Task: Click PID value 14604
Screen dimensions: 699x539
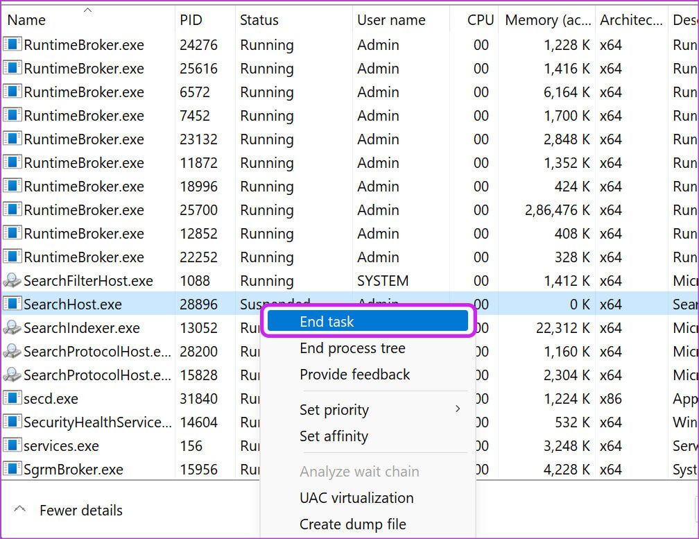Action: click(x=198, y=422)
